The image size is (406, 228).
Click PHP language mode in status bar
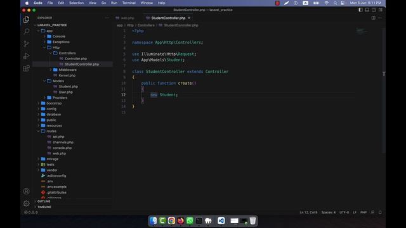[363, 212]
